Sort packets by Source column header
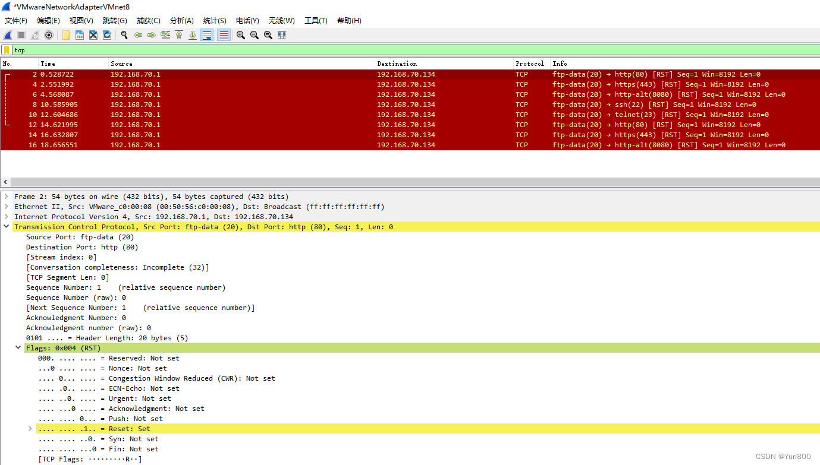The width and height of the screenshot is (820, 465). (x=242, y=64)
